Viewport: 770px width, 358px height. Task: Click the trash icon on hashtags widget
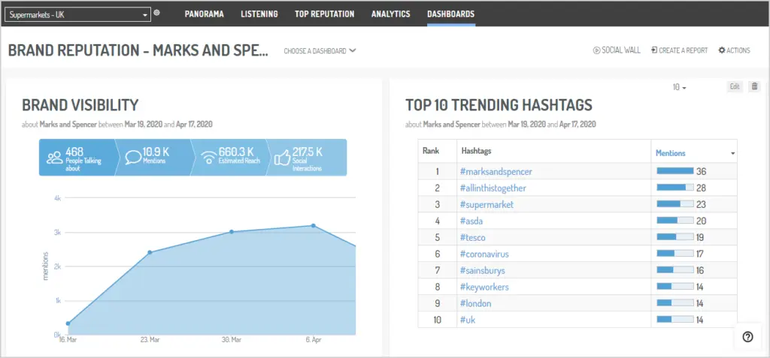(754, 86)
